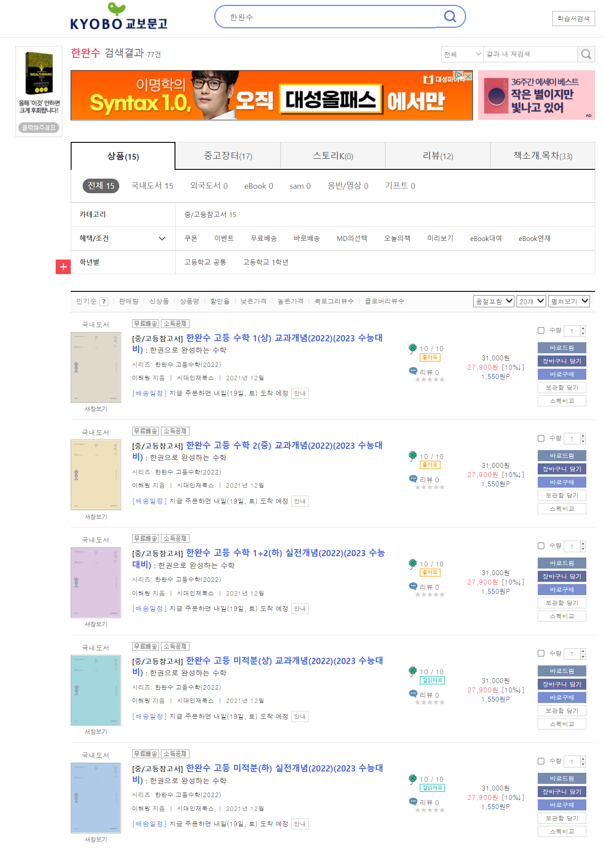Click the question mark icon next to 인기순
The image size is (604, 848).
(104, 302)
